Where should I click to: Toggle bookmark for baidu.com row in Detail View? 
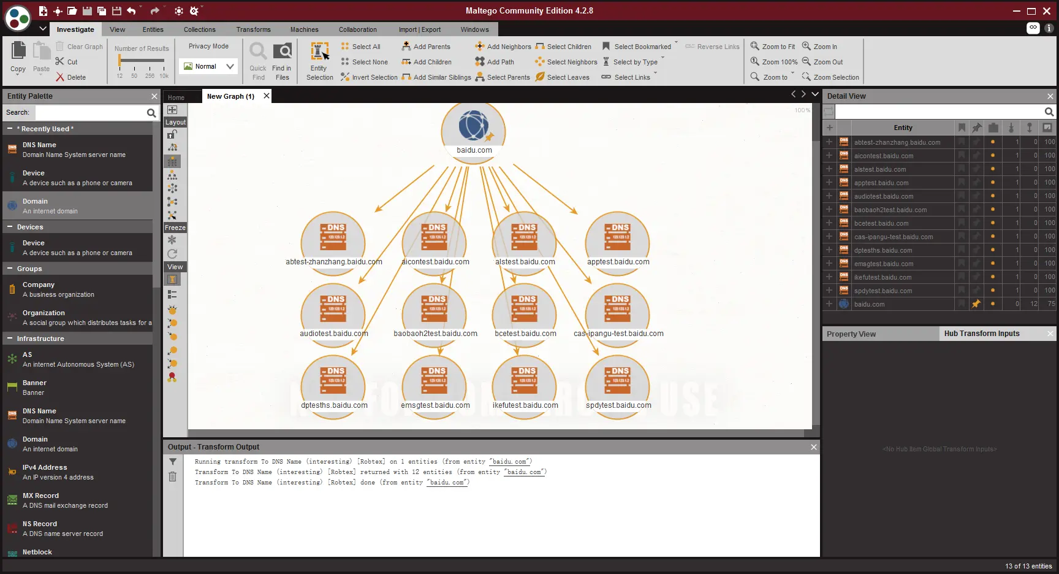pos(962,304)
